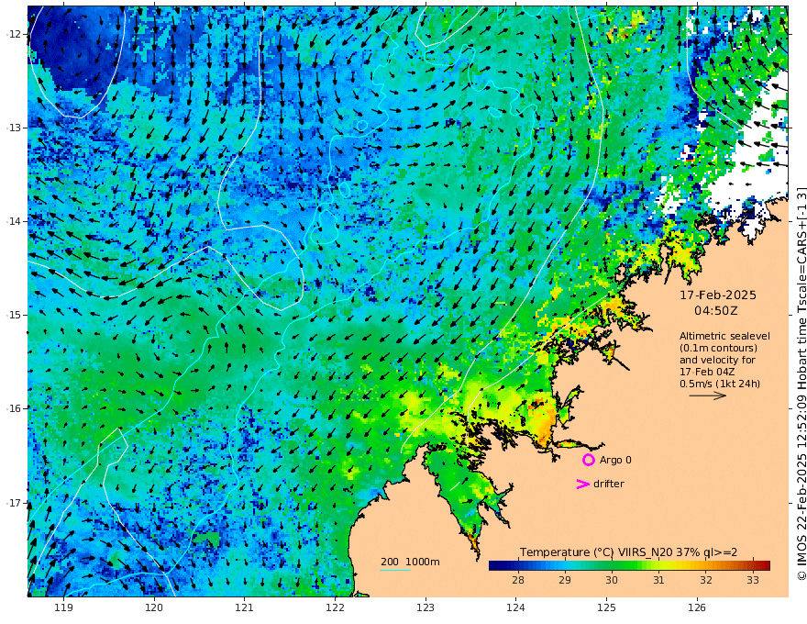The height and width of the screenshot is (624, 807).
Task: Click the magenta Argo 0 circle marker
Action: point(588,460)
